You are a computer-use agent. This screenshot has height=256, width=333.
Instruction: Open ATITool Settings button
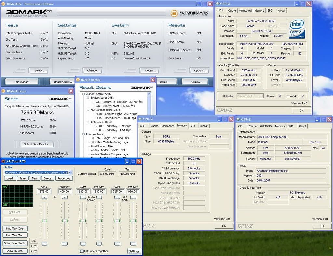[x=134, y=251]
